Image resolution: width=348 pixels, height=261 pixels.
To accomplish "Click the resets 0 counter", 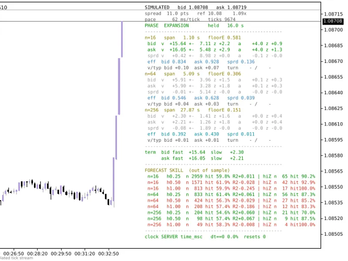I will pyautogui.click(x=254, y=237).
